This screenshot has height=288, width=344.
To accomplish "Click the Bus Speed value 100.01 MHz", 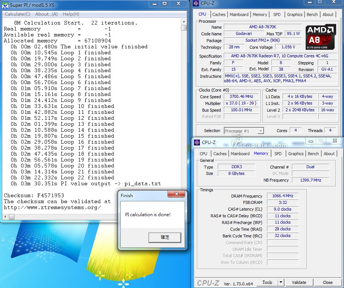I will (241, 110).
